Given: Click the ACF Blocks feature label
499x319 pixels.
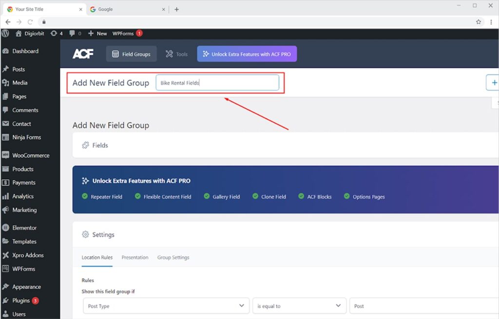Looking at the screenshot, I should pos(319,197).
